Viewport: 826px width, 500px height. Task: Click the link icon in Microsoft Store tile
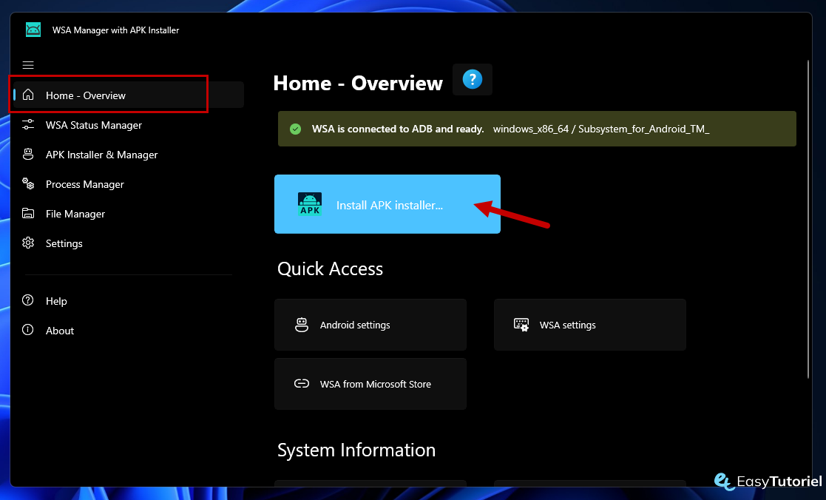301,384
